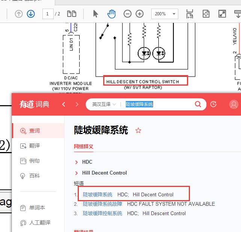Click the Youdao dictionary logo
Image resolution: width=241 pixels, height=232 pixels.
(x=34, y=104)
